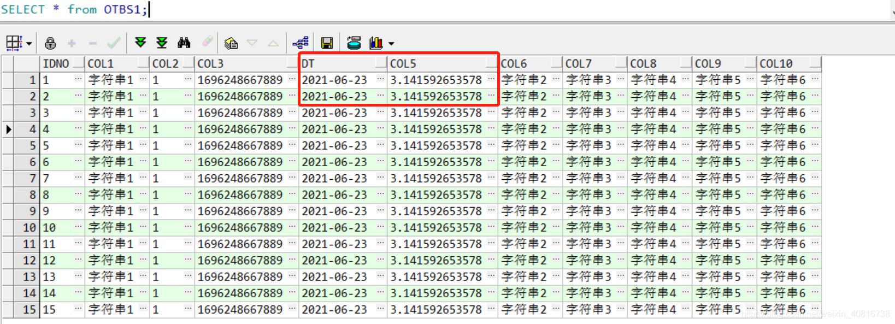Screen dimensions: 895x324
Task: Click the Clear record eraser icon
Action: 208,42
